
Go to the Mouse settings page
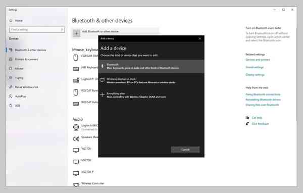[19, 68]
